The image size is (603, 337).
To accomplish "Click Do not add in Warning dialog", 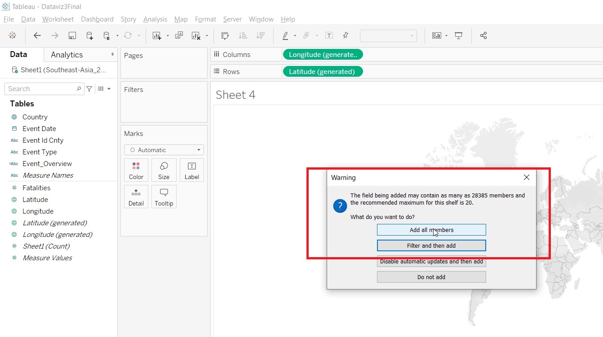I will click(431, 277).
